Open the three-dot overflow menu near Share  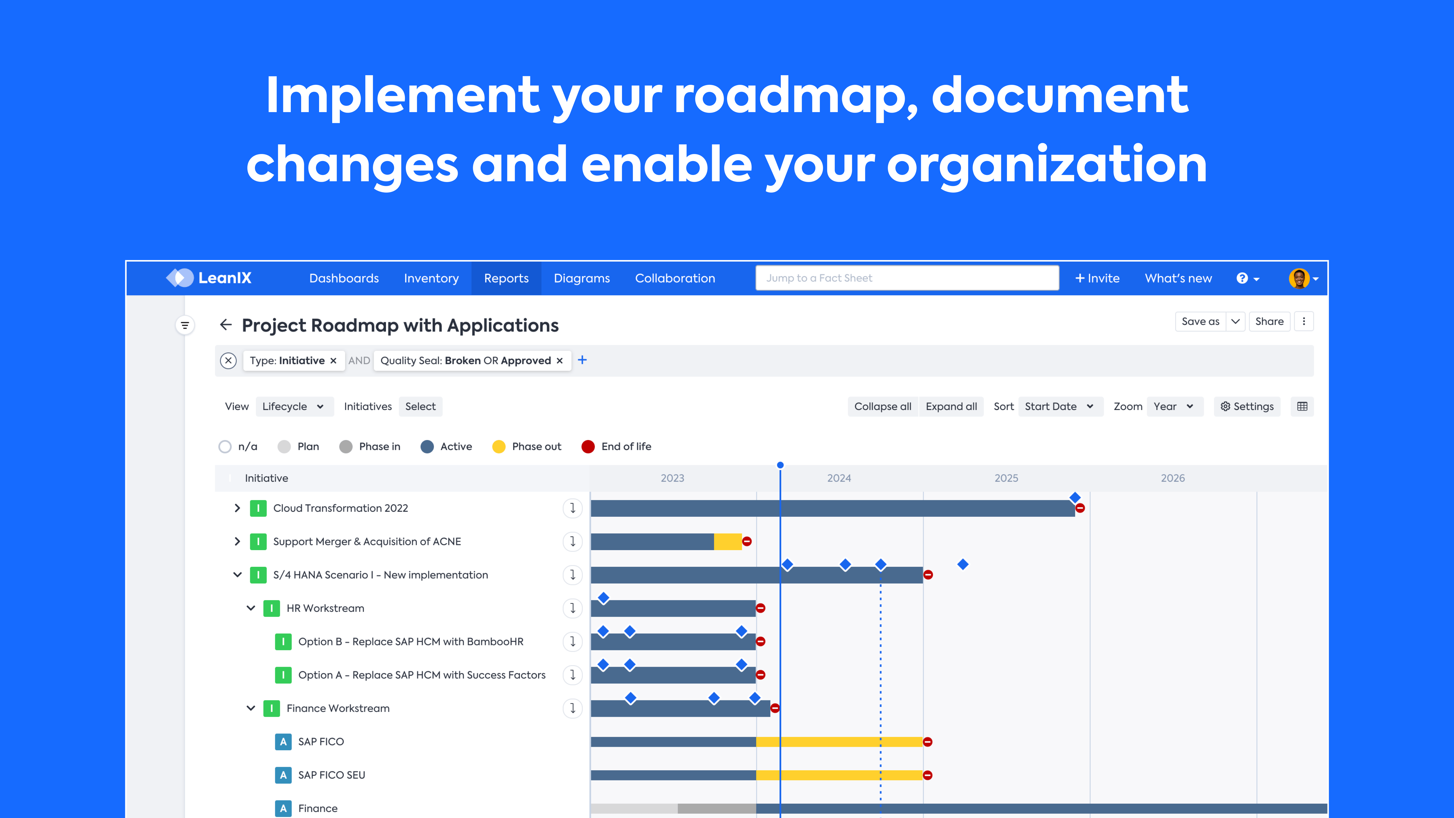click(x=1304, y=321)
